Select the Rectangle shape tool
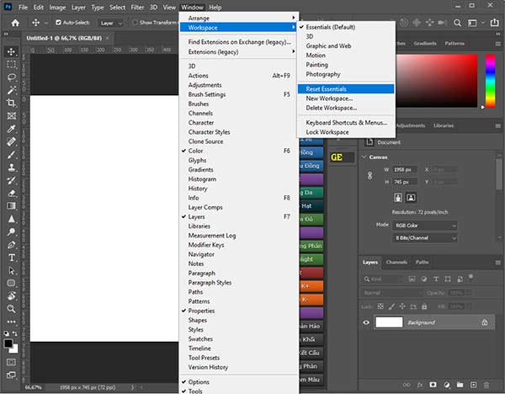The width and height of the screenshot is (505, 394). click(11, 283)
